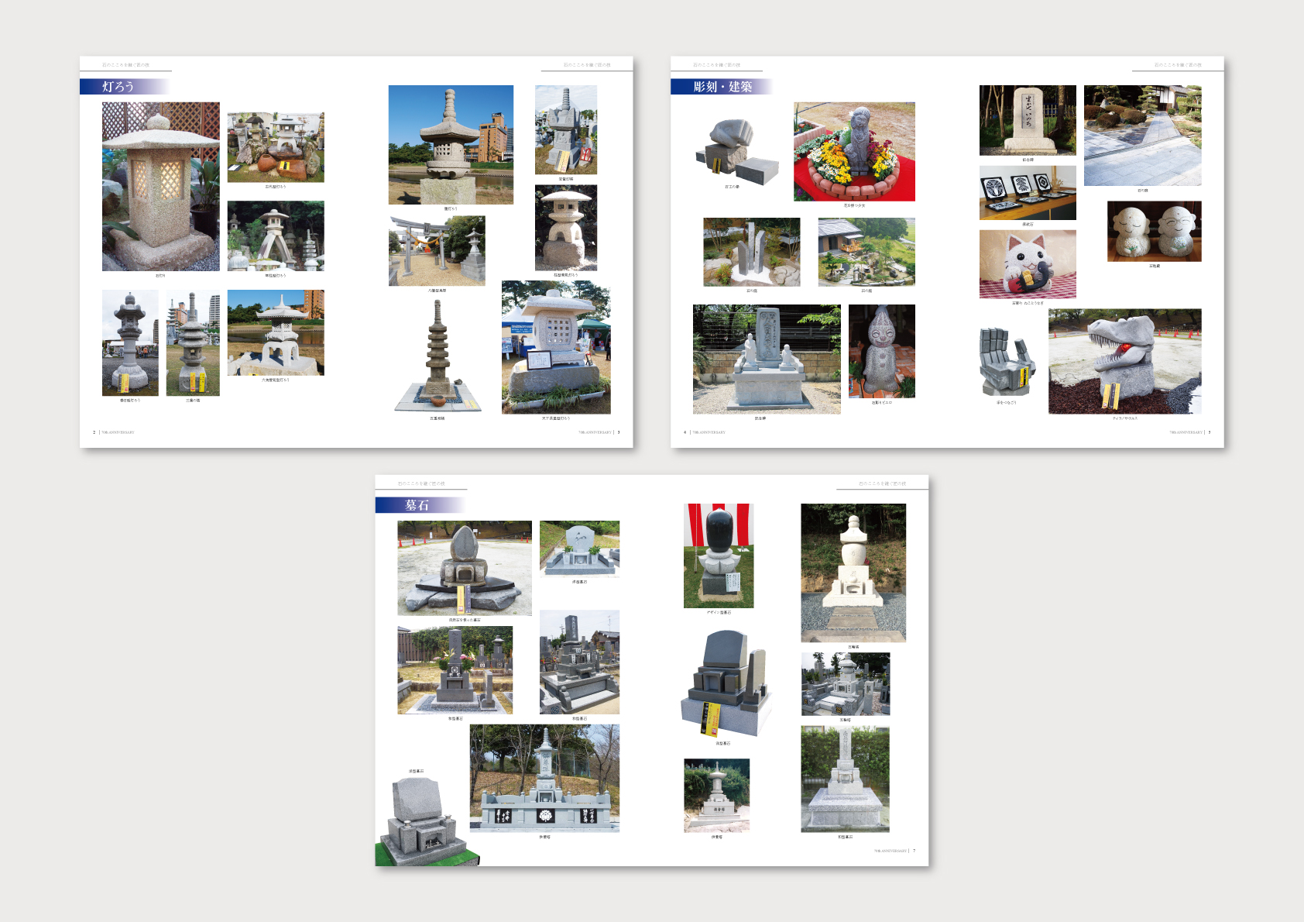Open the dark western gravestone with yellow tag
1304x922 pixels.
(x=727, y=683)
